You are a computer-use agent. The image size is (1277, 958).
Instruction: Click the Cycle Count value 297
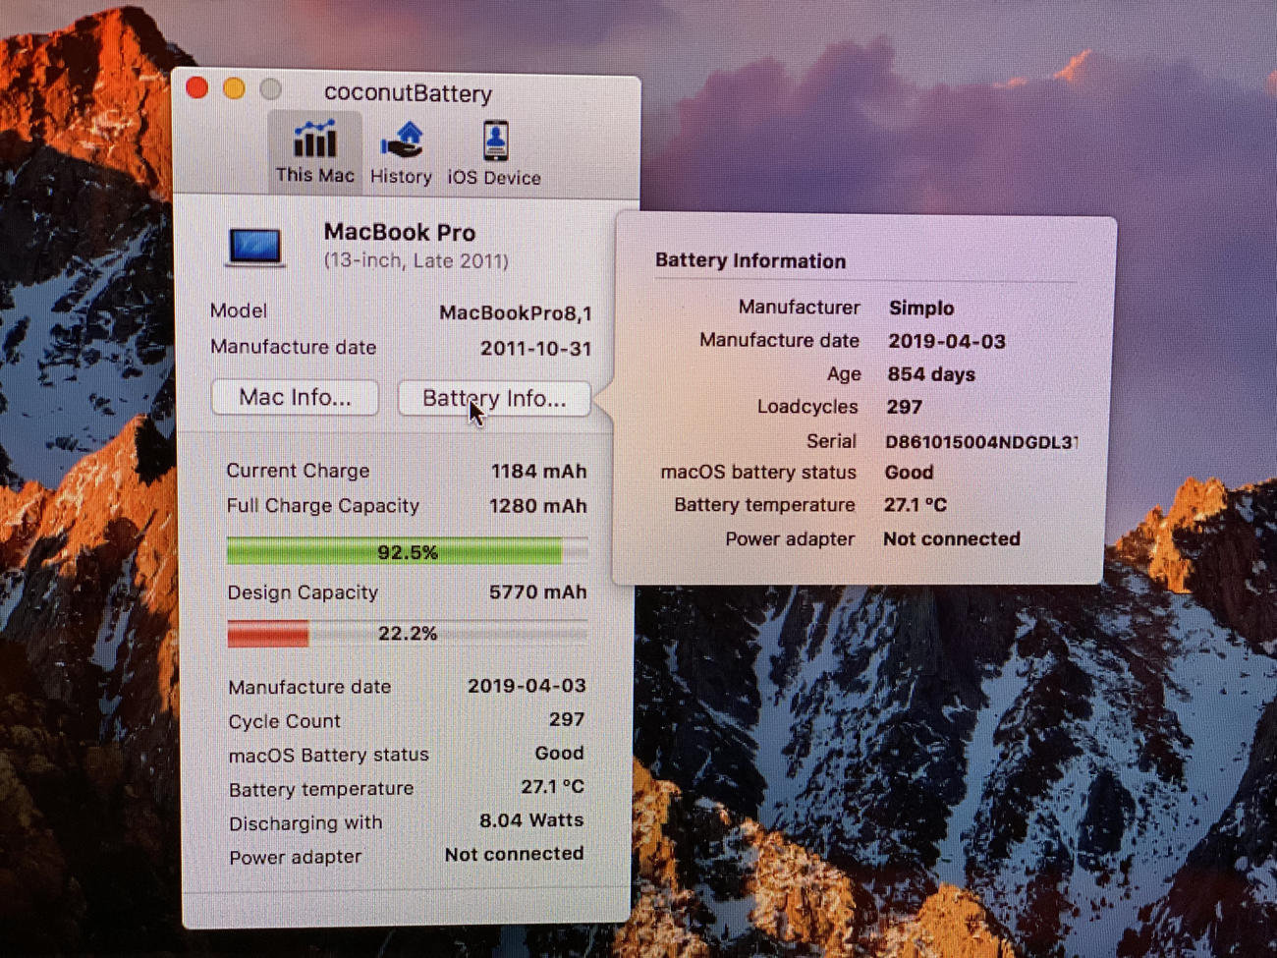tap(567, 719)
